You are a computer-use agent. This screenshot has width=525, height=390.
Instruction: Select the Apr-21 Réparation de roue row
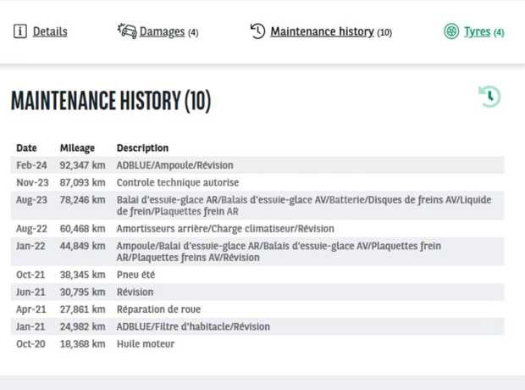[257, 309]
